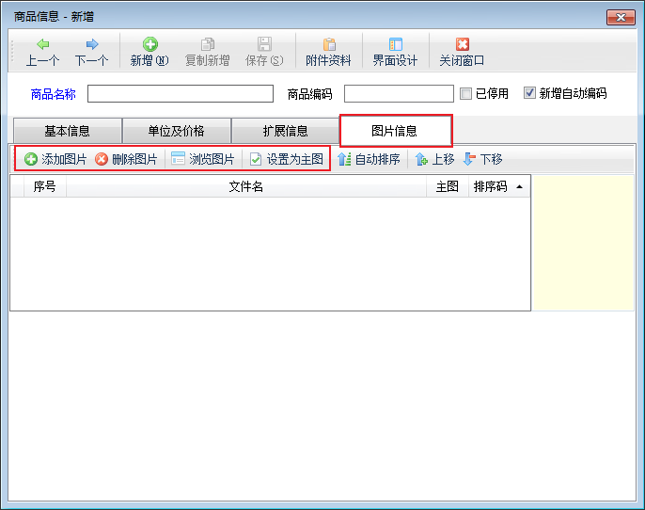Enable the 已停用 checkbox
The height and width of the screenshot is (510, 645).
click(466, 93)
